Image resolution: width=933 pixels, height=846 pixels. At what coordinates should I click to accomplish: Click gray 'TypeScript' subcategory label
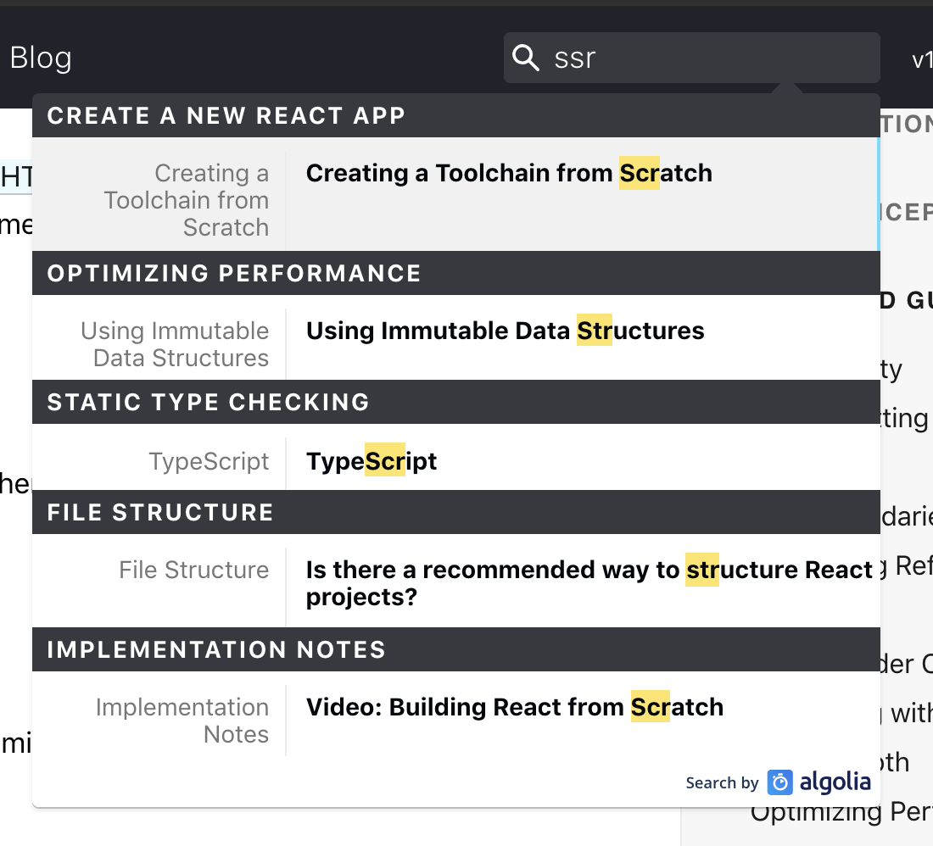click(x=209, y=461)
